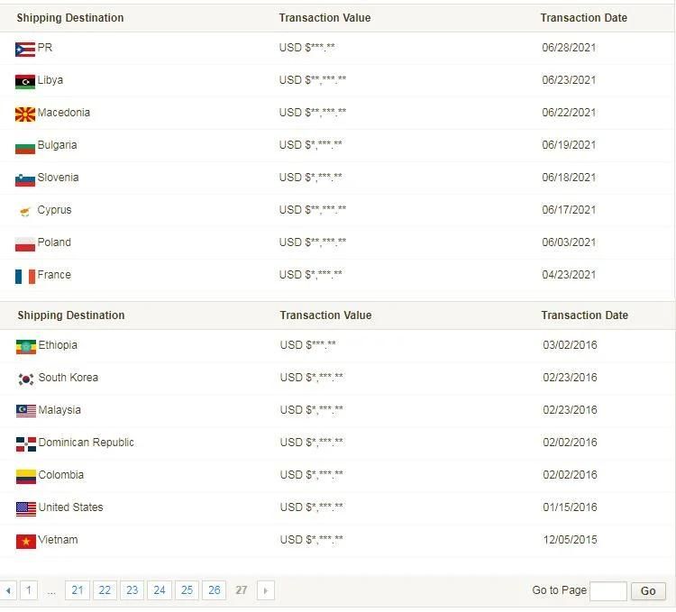Viewport: 676px width, 612px height.
Task: Click the Malaysia flag icon
Action: point(26,412)
